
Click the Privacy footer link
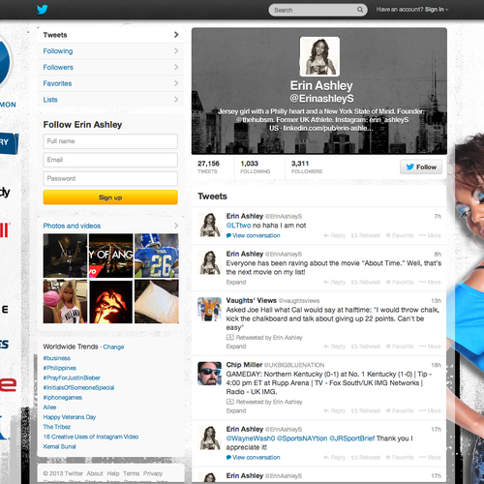pyautogui.click(x=153, y=473)
